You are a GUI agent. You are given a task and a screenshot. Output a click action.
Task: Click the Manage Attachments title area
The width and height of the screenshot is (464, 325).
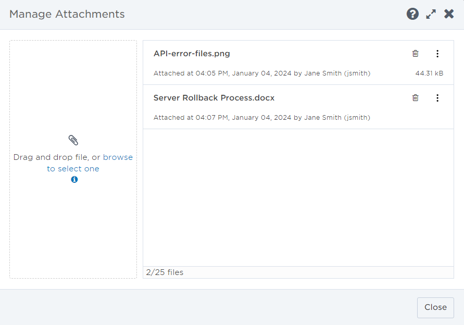(68, 14)
